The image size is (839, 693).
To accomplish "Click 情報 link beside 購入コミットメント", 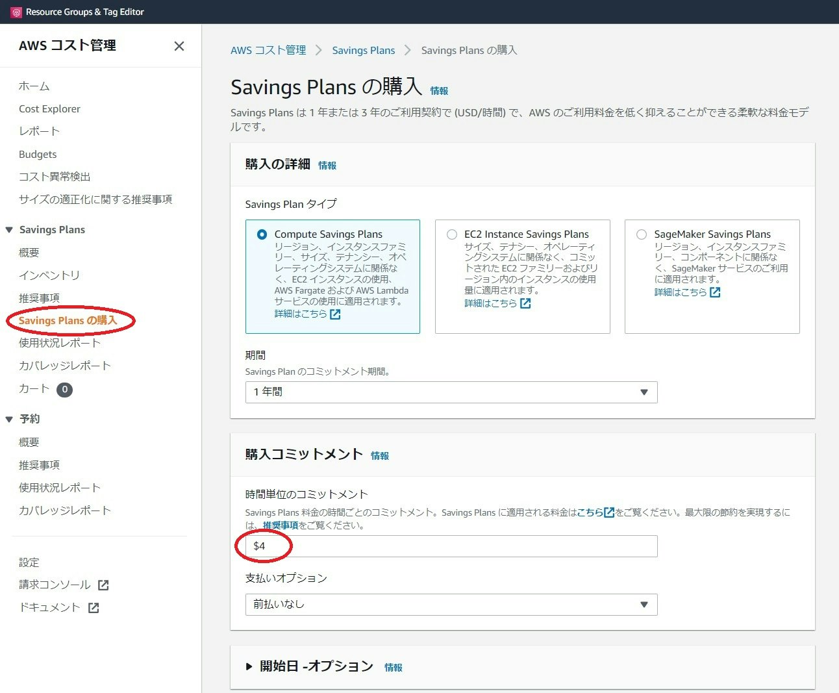I will point(380,456).
